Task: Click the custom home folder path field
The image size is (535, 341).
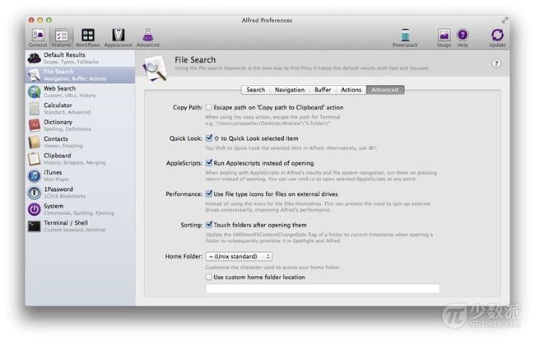Action: 323,289
